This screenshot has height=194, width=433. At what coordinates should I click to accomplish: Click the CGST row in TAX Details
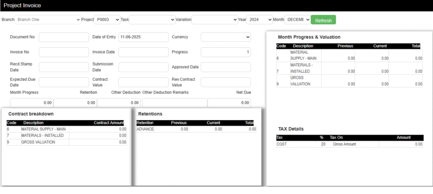tap(349, 144)
